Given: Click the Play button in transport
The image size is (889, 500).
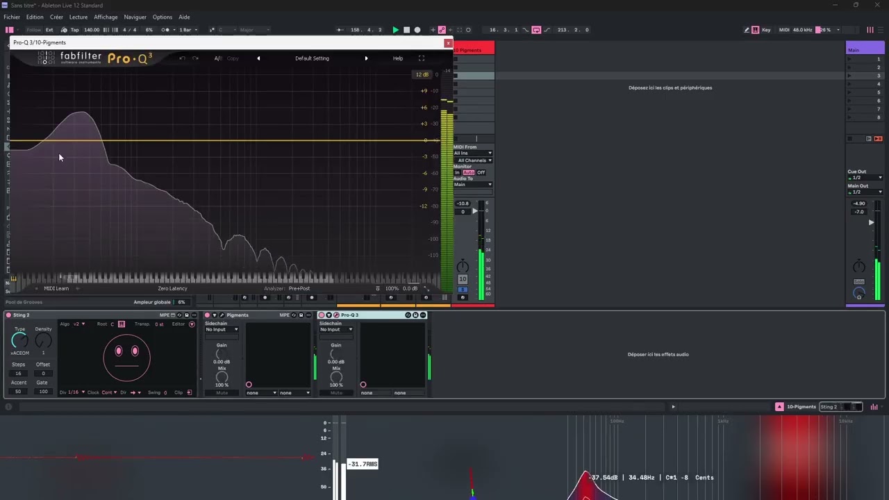Looking at the screenshot, I should pos(396,30).
